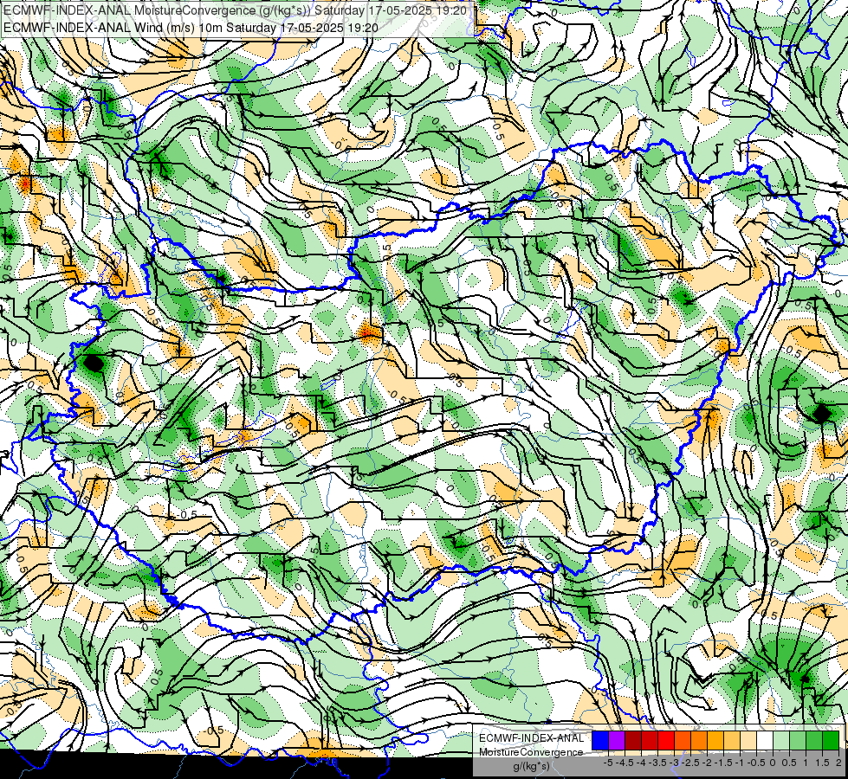Click the black convergence maximum at the eastern edge
848x779 pixels.
coord(821,414)
